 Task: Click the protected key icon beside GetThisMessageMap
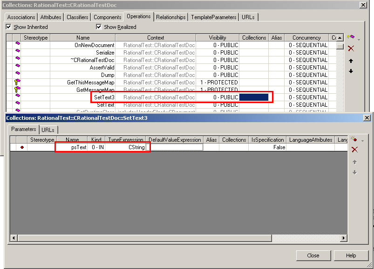(17, 82)
